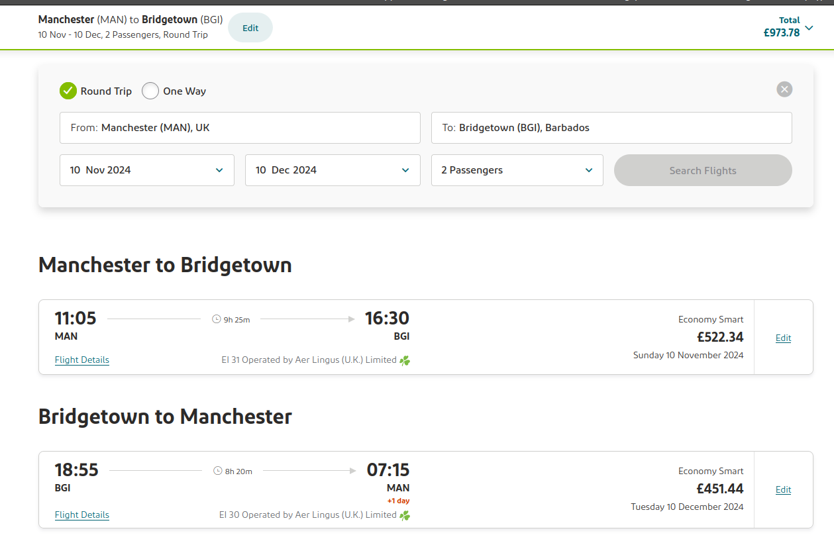
Task: Open the 10 Dec 2024 return date dropdown
Action: click(x=333, y=170)
